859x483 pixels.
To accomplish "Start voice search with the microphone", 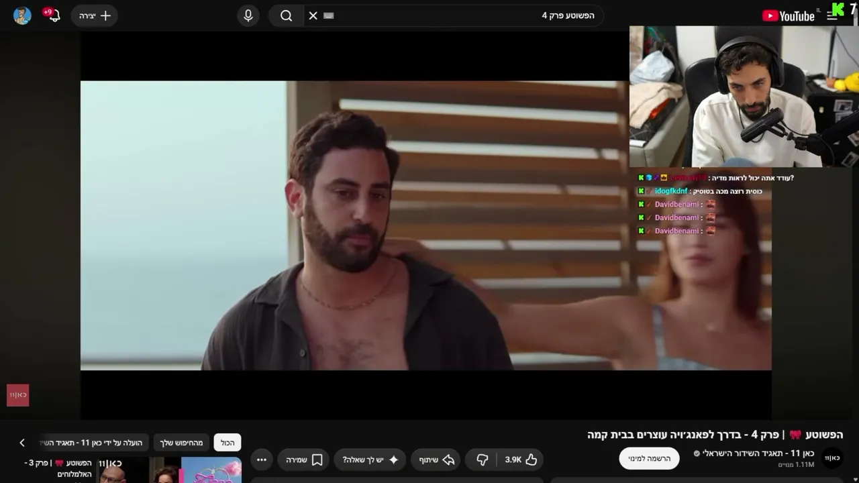I will (x=248, y=15).
